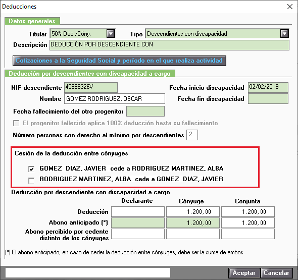Click the Cancelar button
This screenshot has height=280, width=298.
[276, 273]
